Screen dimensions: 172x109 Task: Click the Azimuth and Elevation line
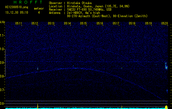(x=107, y=16)
